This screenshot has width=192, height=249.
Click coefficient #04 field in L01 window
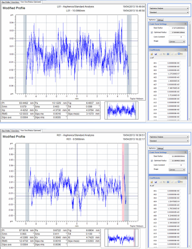pyautogui.click(x=169, y=74)
